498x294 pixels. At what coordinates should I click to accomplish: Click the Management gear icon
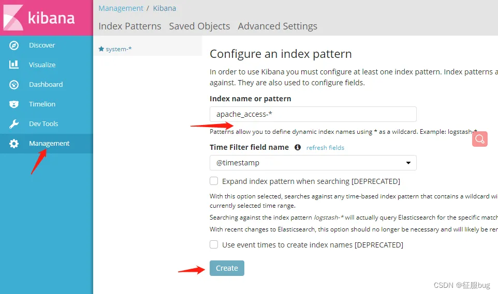pos(14,144)
